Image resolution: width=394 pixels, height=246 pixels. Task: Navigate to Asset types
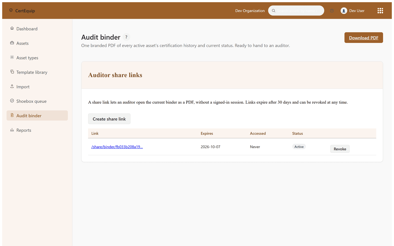[37, 58]
